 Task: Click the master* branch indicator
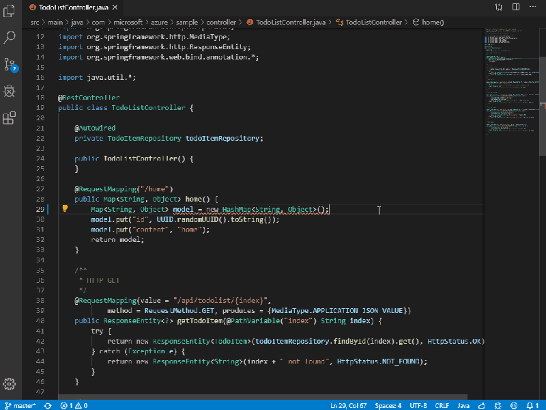click(x=23, y=405)
